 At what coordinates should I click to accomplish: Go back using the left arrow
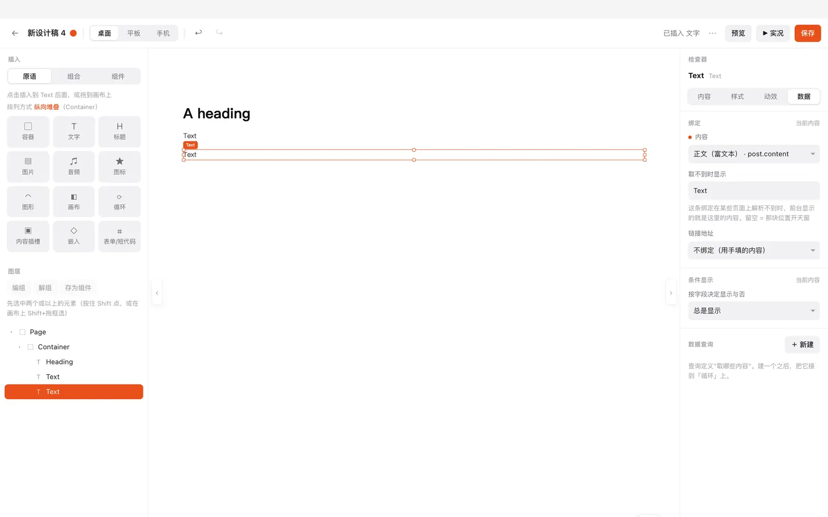[15, 33]
